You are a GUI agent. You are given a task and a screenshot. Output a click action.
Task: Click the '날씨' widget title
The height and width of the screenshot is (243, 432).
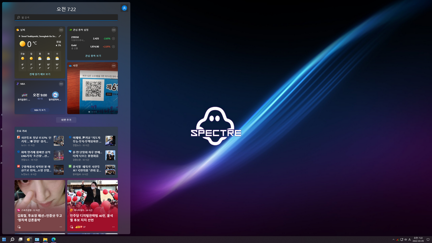coord(23,30)
